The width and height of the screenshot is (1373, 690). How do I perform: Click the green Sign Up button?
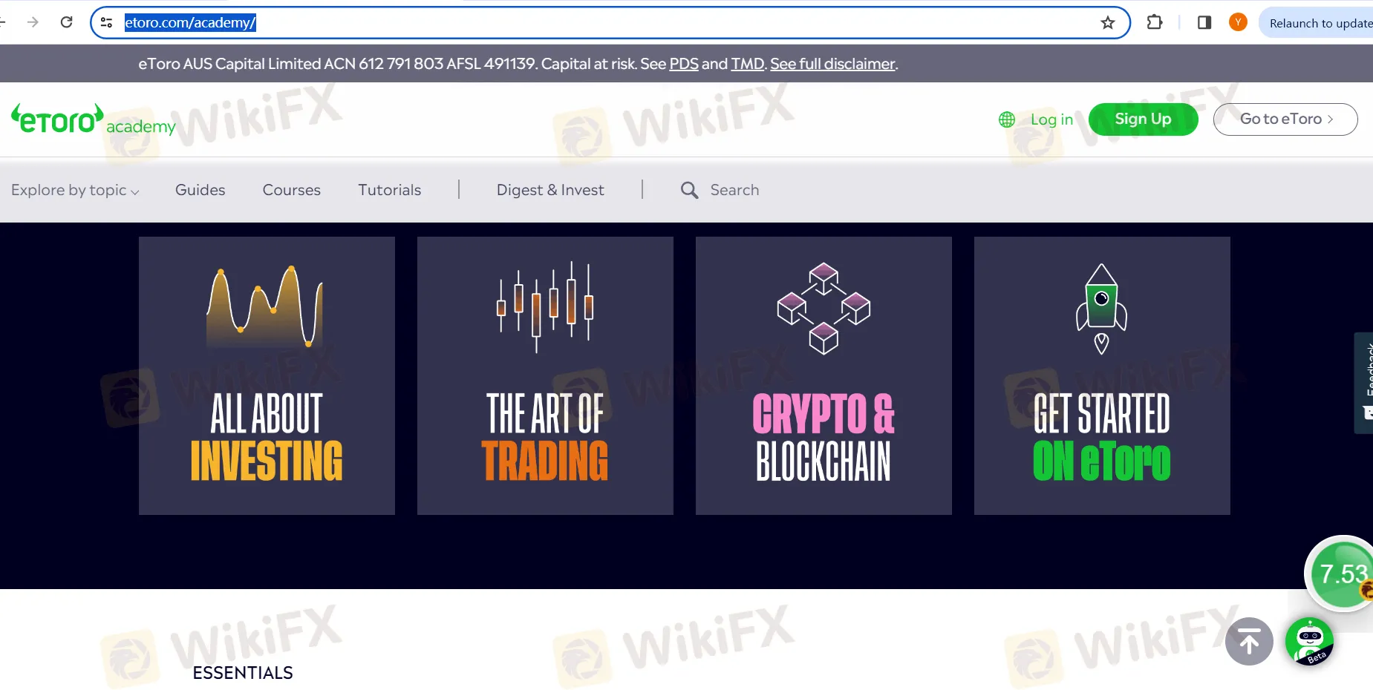[1143, 119]
